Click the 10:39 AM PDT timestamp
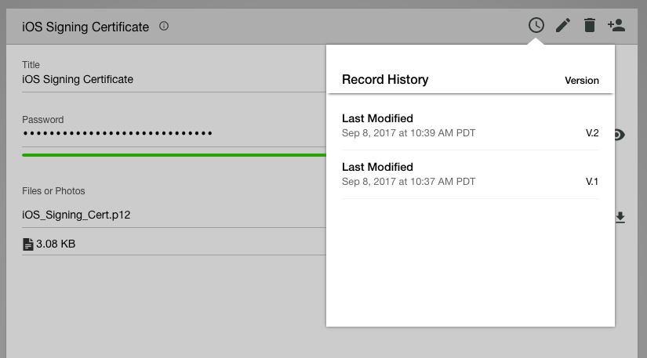This screenshot has height=358, width=647. (x=409, y=133)
